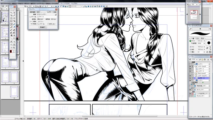
Task: Click the Vector tab in pen options
Action: pyautogui.click(x=197, y=38)
